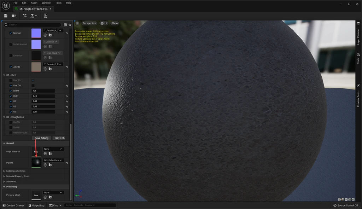The width and height of the screenshot is (362, 209).
Task: Toggle U2 override checkbox
Action: (x=11, y=106)
